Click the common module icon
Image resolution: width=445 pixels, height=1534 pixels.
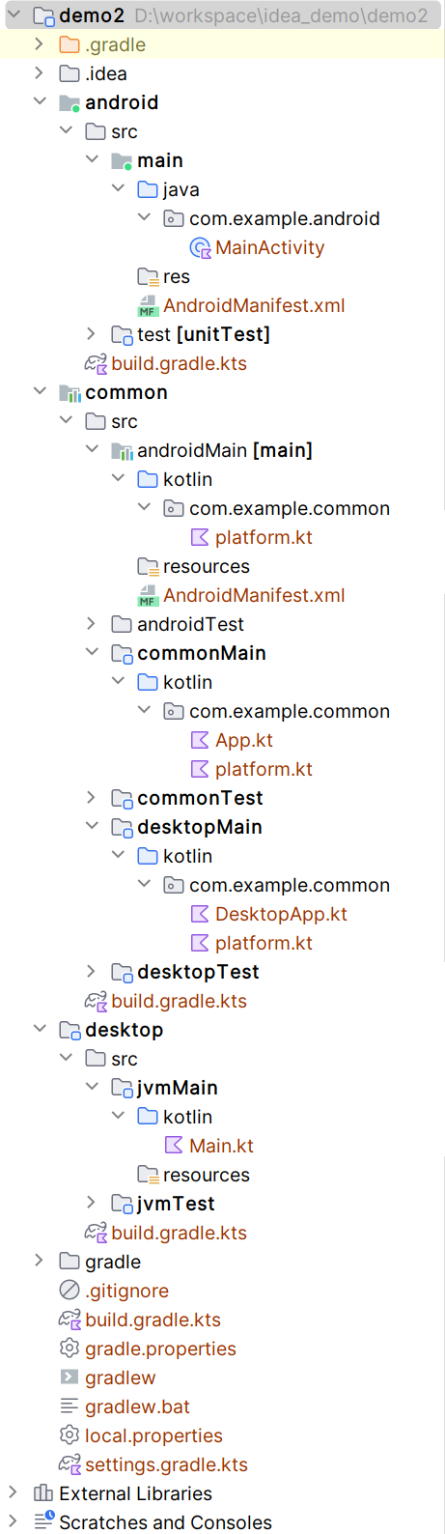tap(70, 393)
